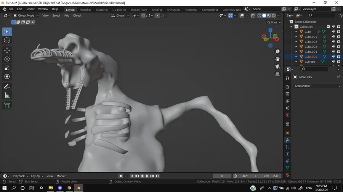Screen dimensions: 343x192
Task: Open the Tool properties tab
Action: tap(287, 78)
